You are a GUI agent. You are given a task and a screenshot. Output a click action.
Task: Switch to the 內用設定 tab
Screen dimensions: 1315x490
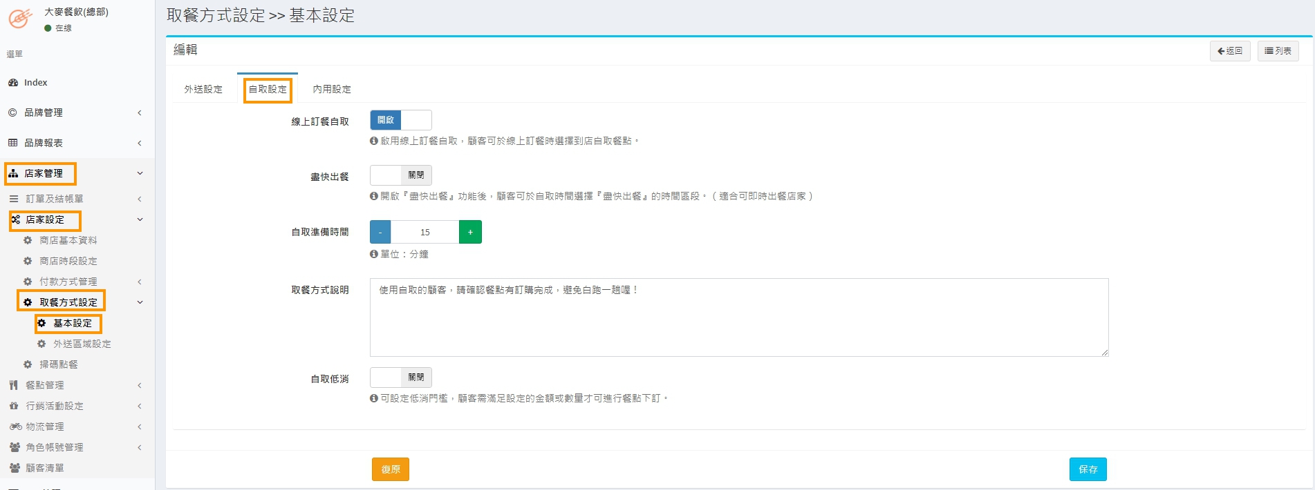click(332, 89)
